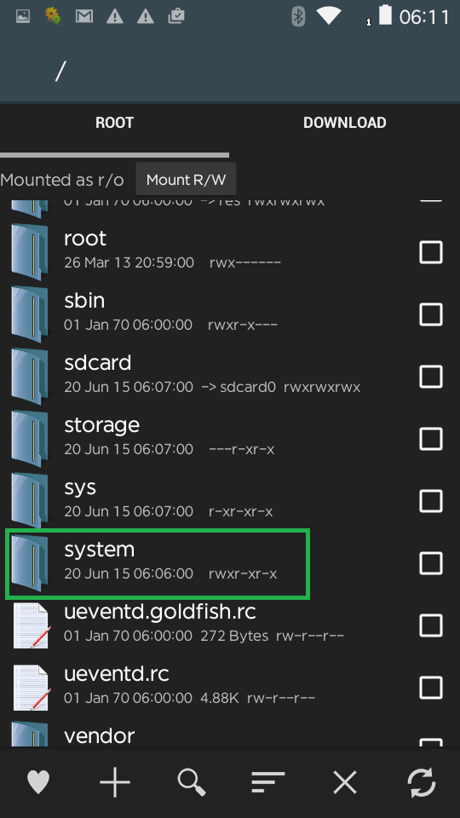Open the sort options icon

(268, 782)
